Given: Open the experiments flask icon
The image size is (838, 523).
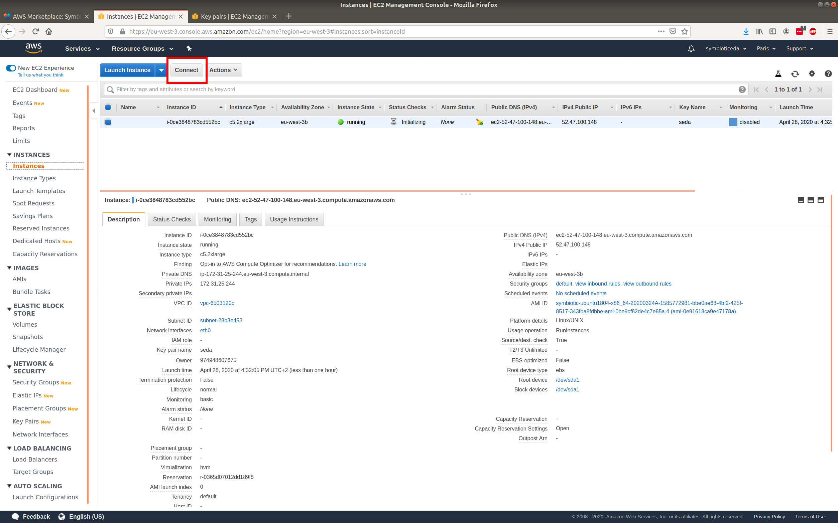Looking at the screenshot, I should (x=778, y=74).
